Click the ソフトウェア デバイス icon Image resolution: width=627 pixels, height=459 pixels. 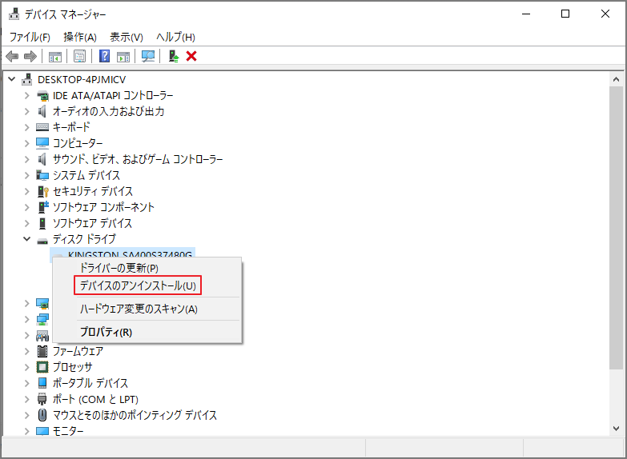point(42,223)
